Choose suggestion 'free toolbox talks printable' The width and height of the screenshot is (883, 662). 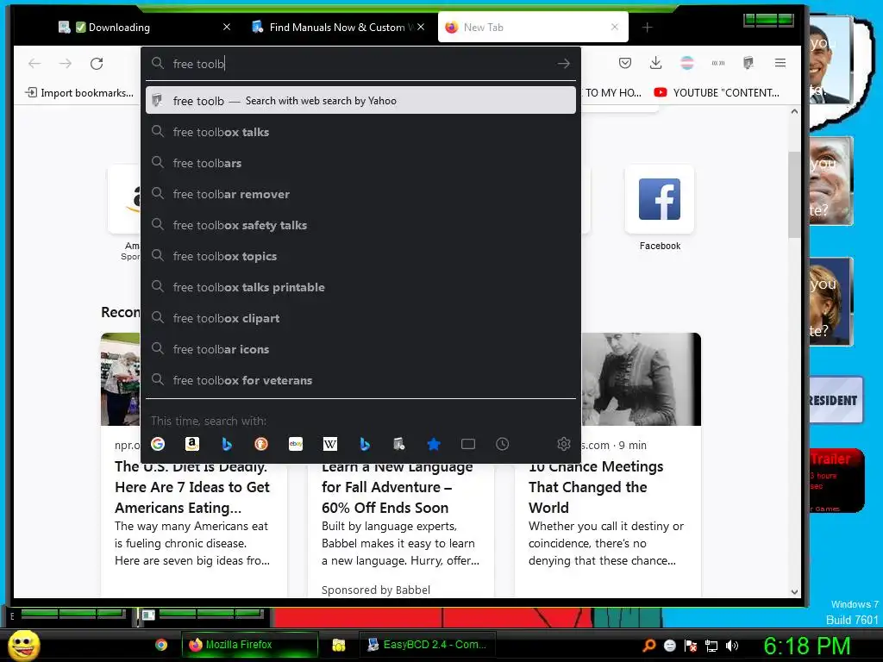pos(360,287)
